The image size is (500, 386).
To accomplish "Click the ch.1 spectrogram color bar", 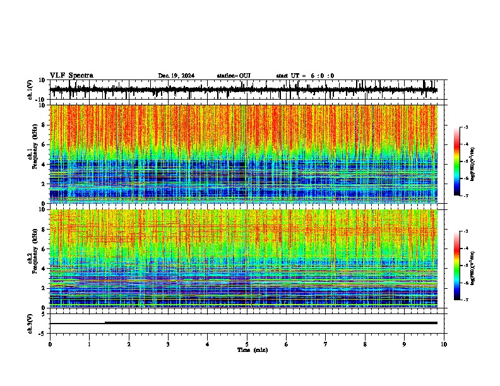I will point(456,161).
